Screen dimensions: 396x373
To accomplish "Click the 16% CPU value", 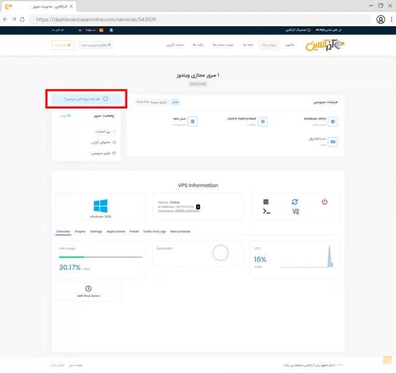I will [260, 259].
